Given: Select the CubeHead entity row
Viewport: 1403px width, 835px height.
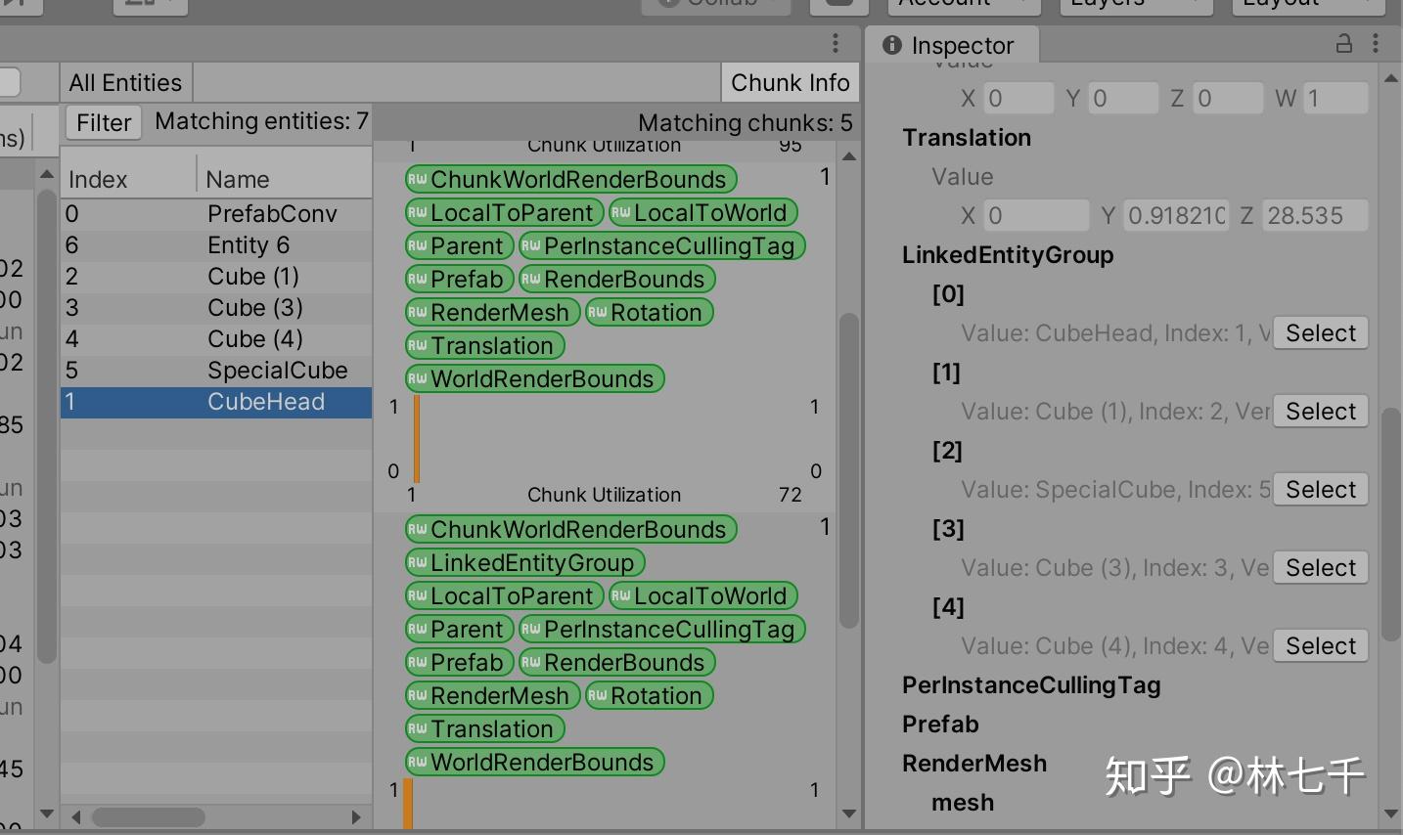Looking at the screenshot, I should [215, 402].
